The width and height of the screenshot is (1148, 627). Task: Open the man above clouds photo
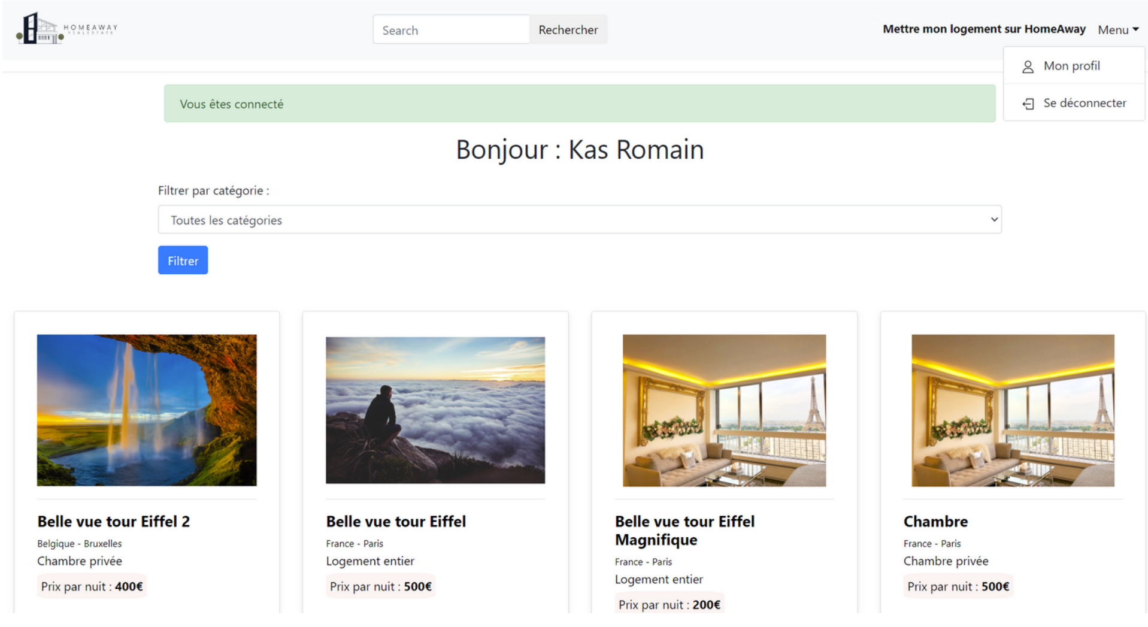[435, 410]
